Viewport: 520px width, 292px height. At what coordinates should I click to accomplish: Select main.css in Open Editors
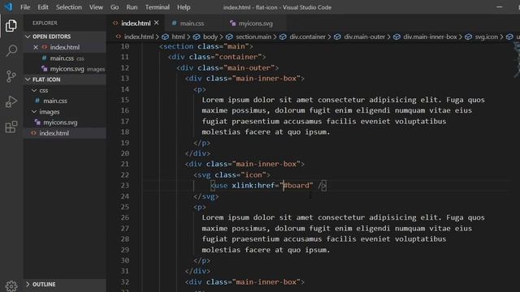[65, 58]
